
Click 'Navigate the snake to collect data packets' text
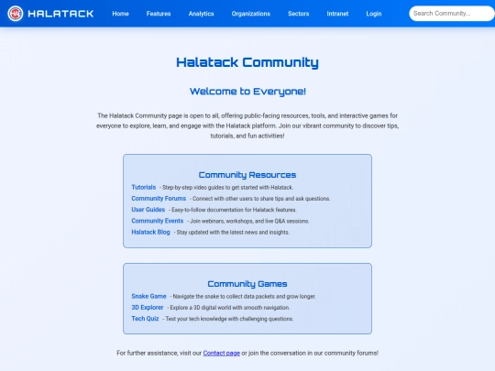point(225,297)
